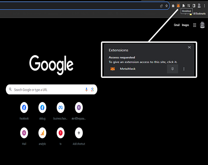
Task: Open the Extensions puzzle piece menu
Action: point(183,6)
